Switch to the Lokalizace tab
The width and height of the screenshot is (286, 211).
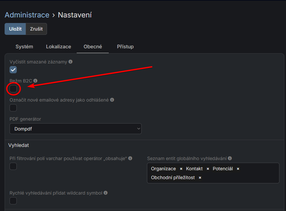pyautogui.click(x=59, y=46)
